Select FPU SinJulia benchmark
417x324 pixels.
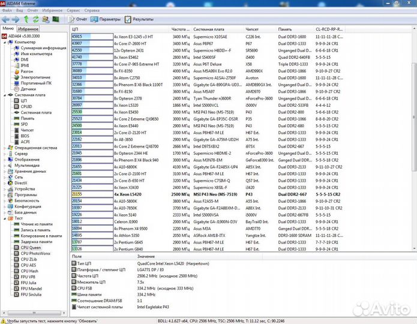coord(31,294)
